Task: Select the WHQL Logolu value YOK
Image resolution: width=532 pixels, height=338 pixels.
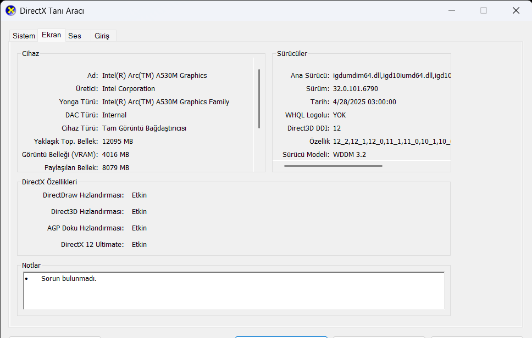Action: (339, 115)
